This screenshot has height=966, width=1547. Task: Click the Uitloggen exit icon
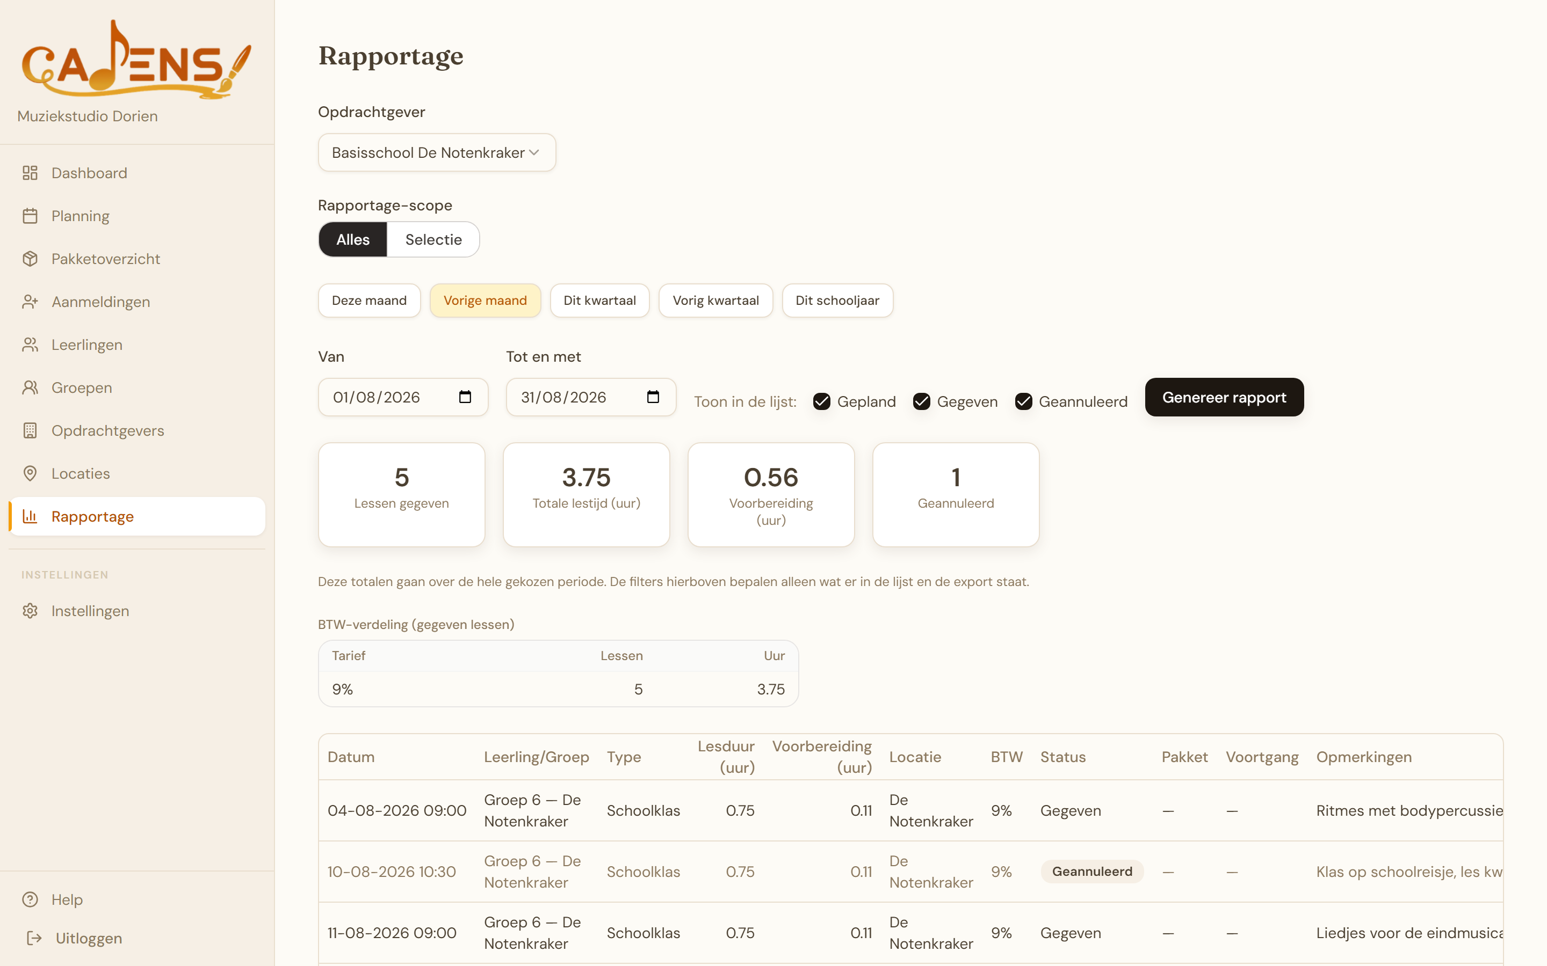point(34,938)
